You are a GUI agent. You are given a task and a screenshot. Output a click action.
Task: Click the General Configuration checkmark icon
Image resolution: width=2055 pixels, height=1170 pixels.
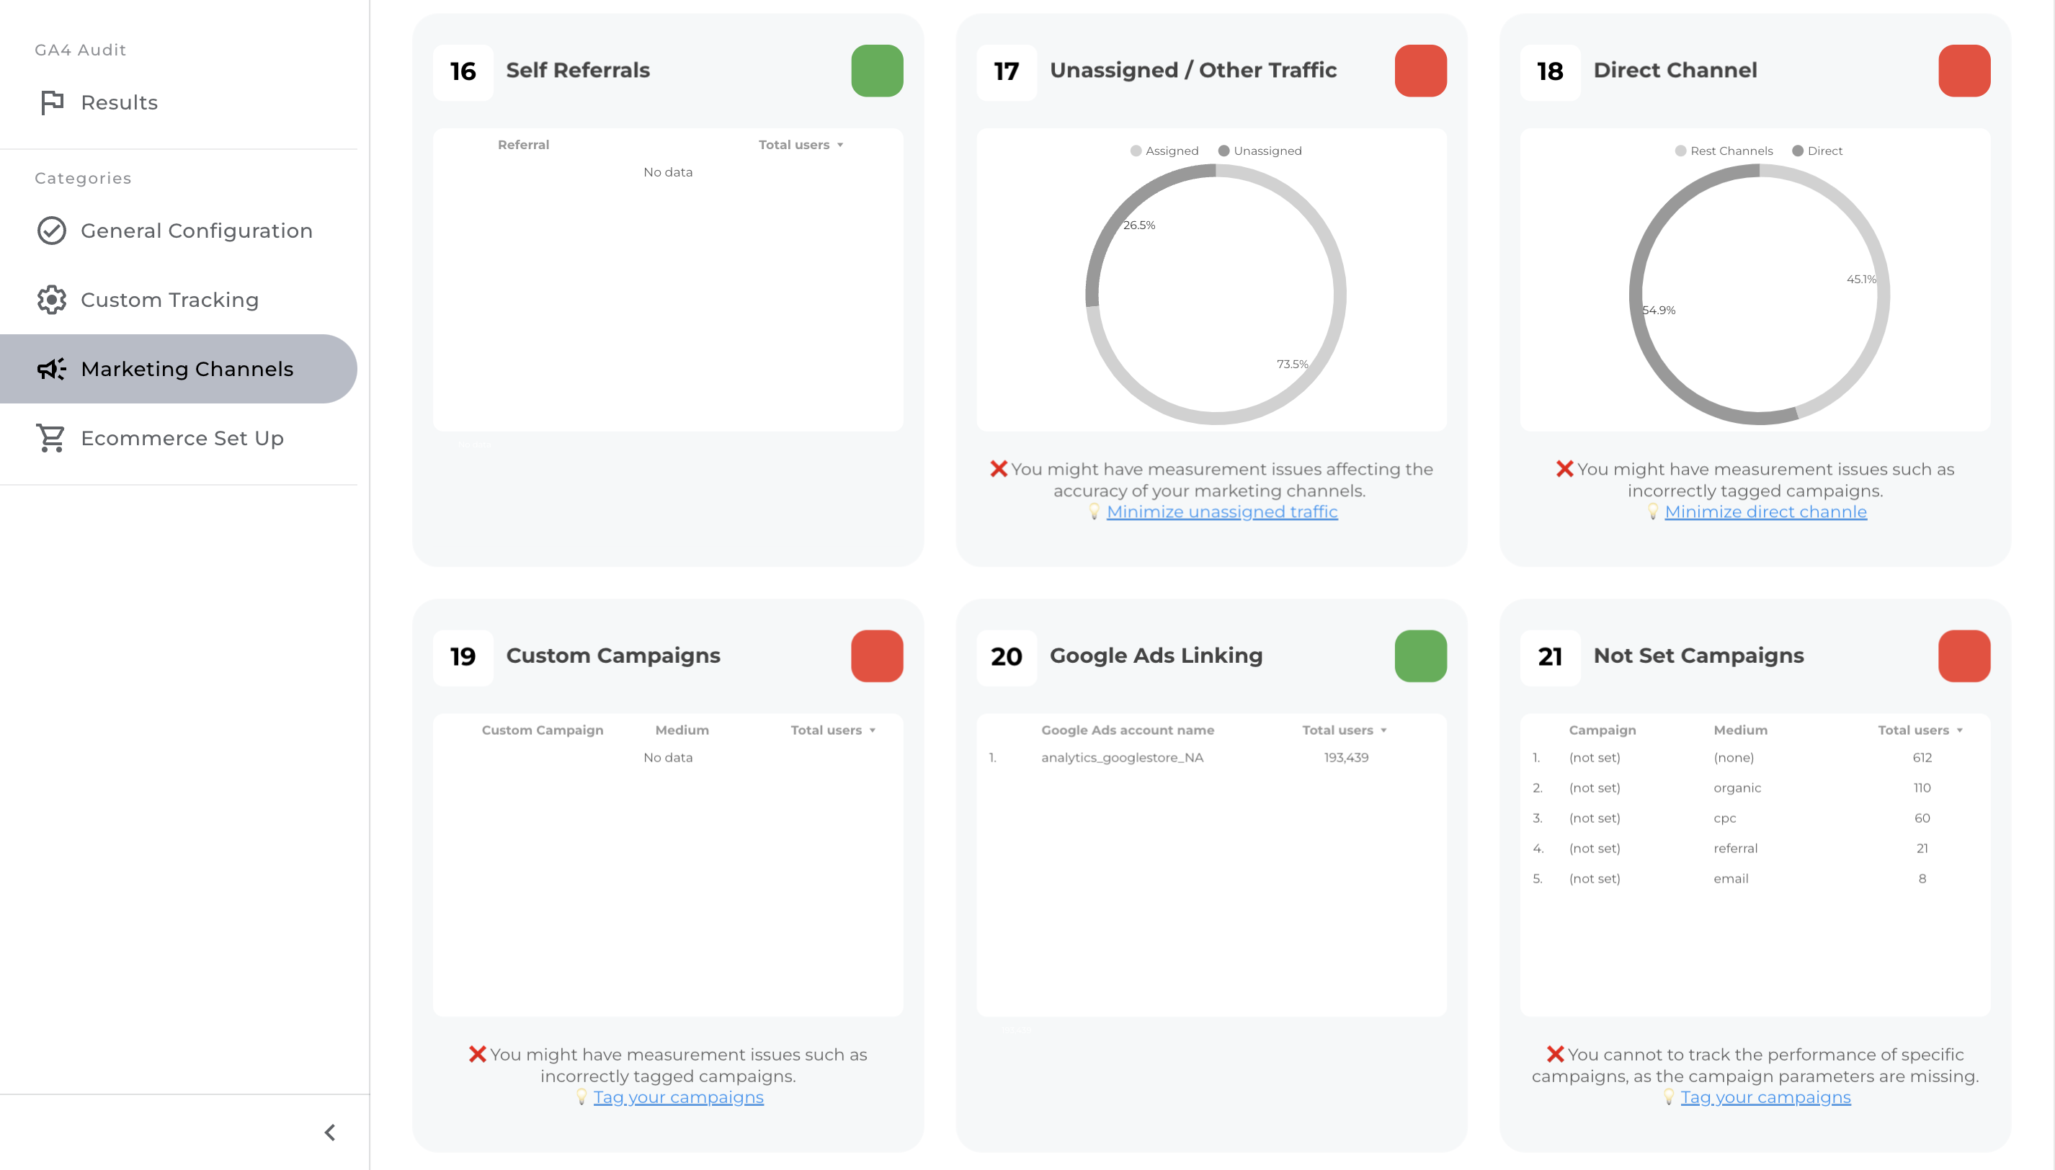click(x=51, y=231)
